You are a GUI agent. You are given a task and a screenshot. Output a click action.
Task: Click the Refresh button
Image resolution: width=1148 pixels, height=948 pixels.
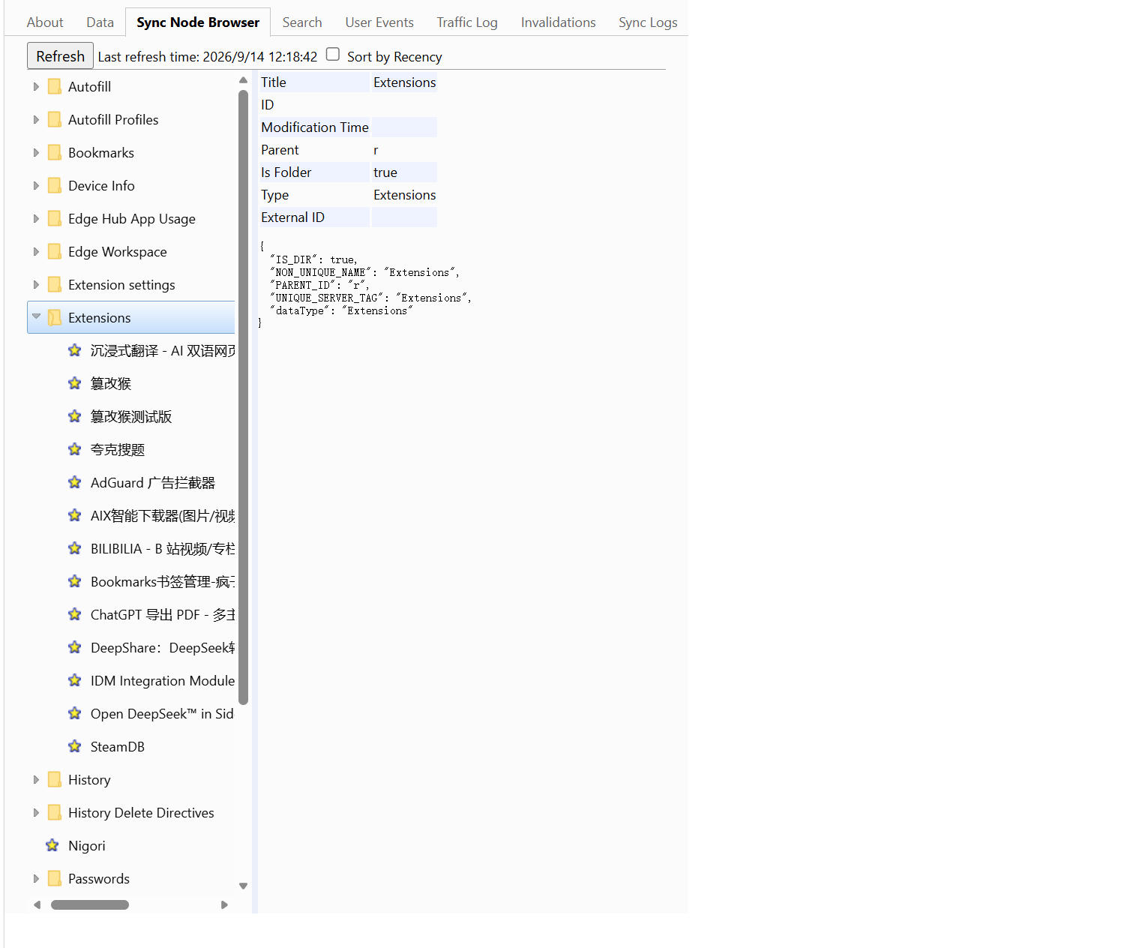click(x=60, y=56)
